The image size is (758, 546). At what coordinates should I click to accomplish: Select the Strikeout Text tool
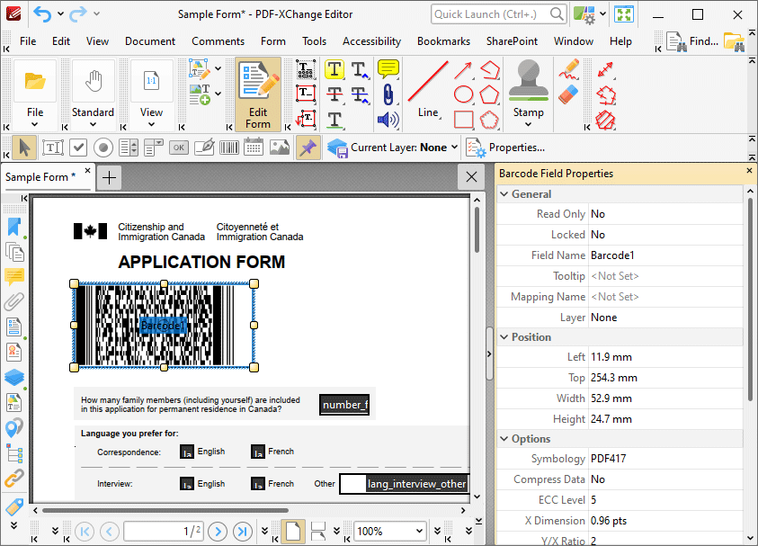[334, 94]
